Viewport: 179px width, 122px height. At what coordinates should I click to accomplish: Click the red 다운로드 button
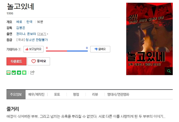[x=16, y=61]
